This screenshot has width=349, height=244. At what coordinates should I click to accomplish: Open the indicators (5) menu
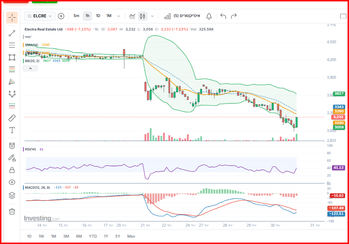pyautogui.click(x=182, y=16)
